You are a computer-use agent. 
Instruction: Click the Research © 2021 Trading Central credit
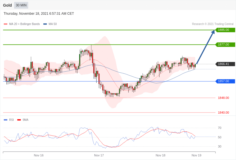(x=213, y=24)
